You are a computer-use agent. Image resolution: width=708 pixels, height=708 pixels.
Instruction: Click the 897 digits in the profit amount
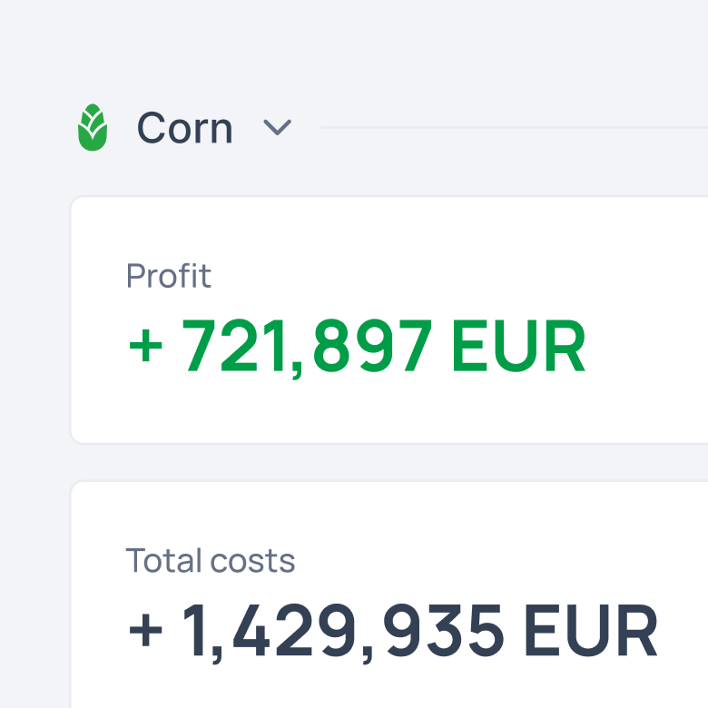(x=372, y=346)
